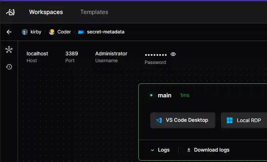267x162 pixels.
Task: Click the Coder organization avatar
Action: click(52, 32)
